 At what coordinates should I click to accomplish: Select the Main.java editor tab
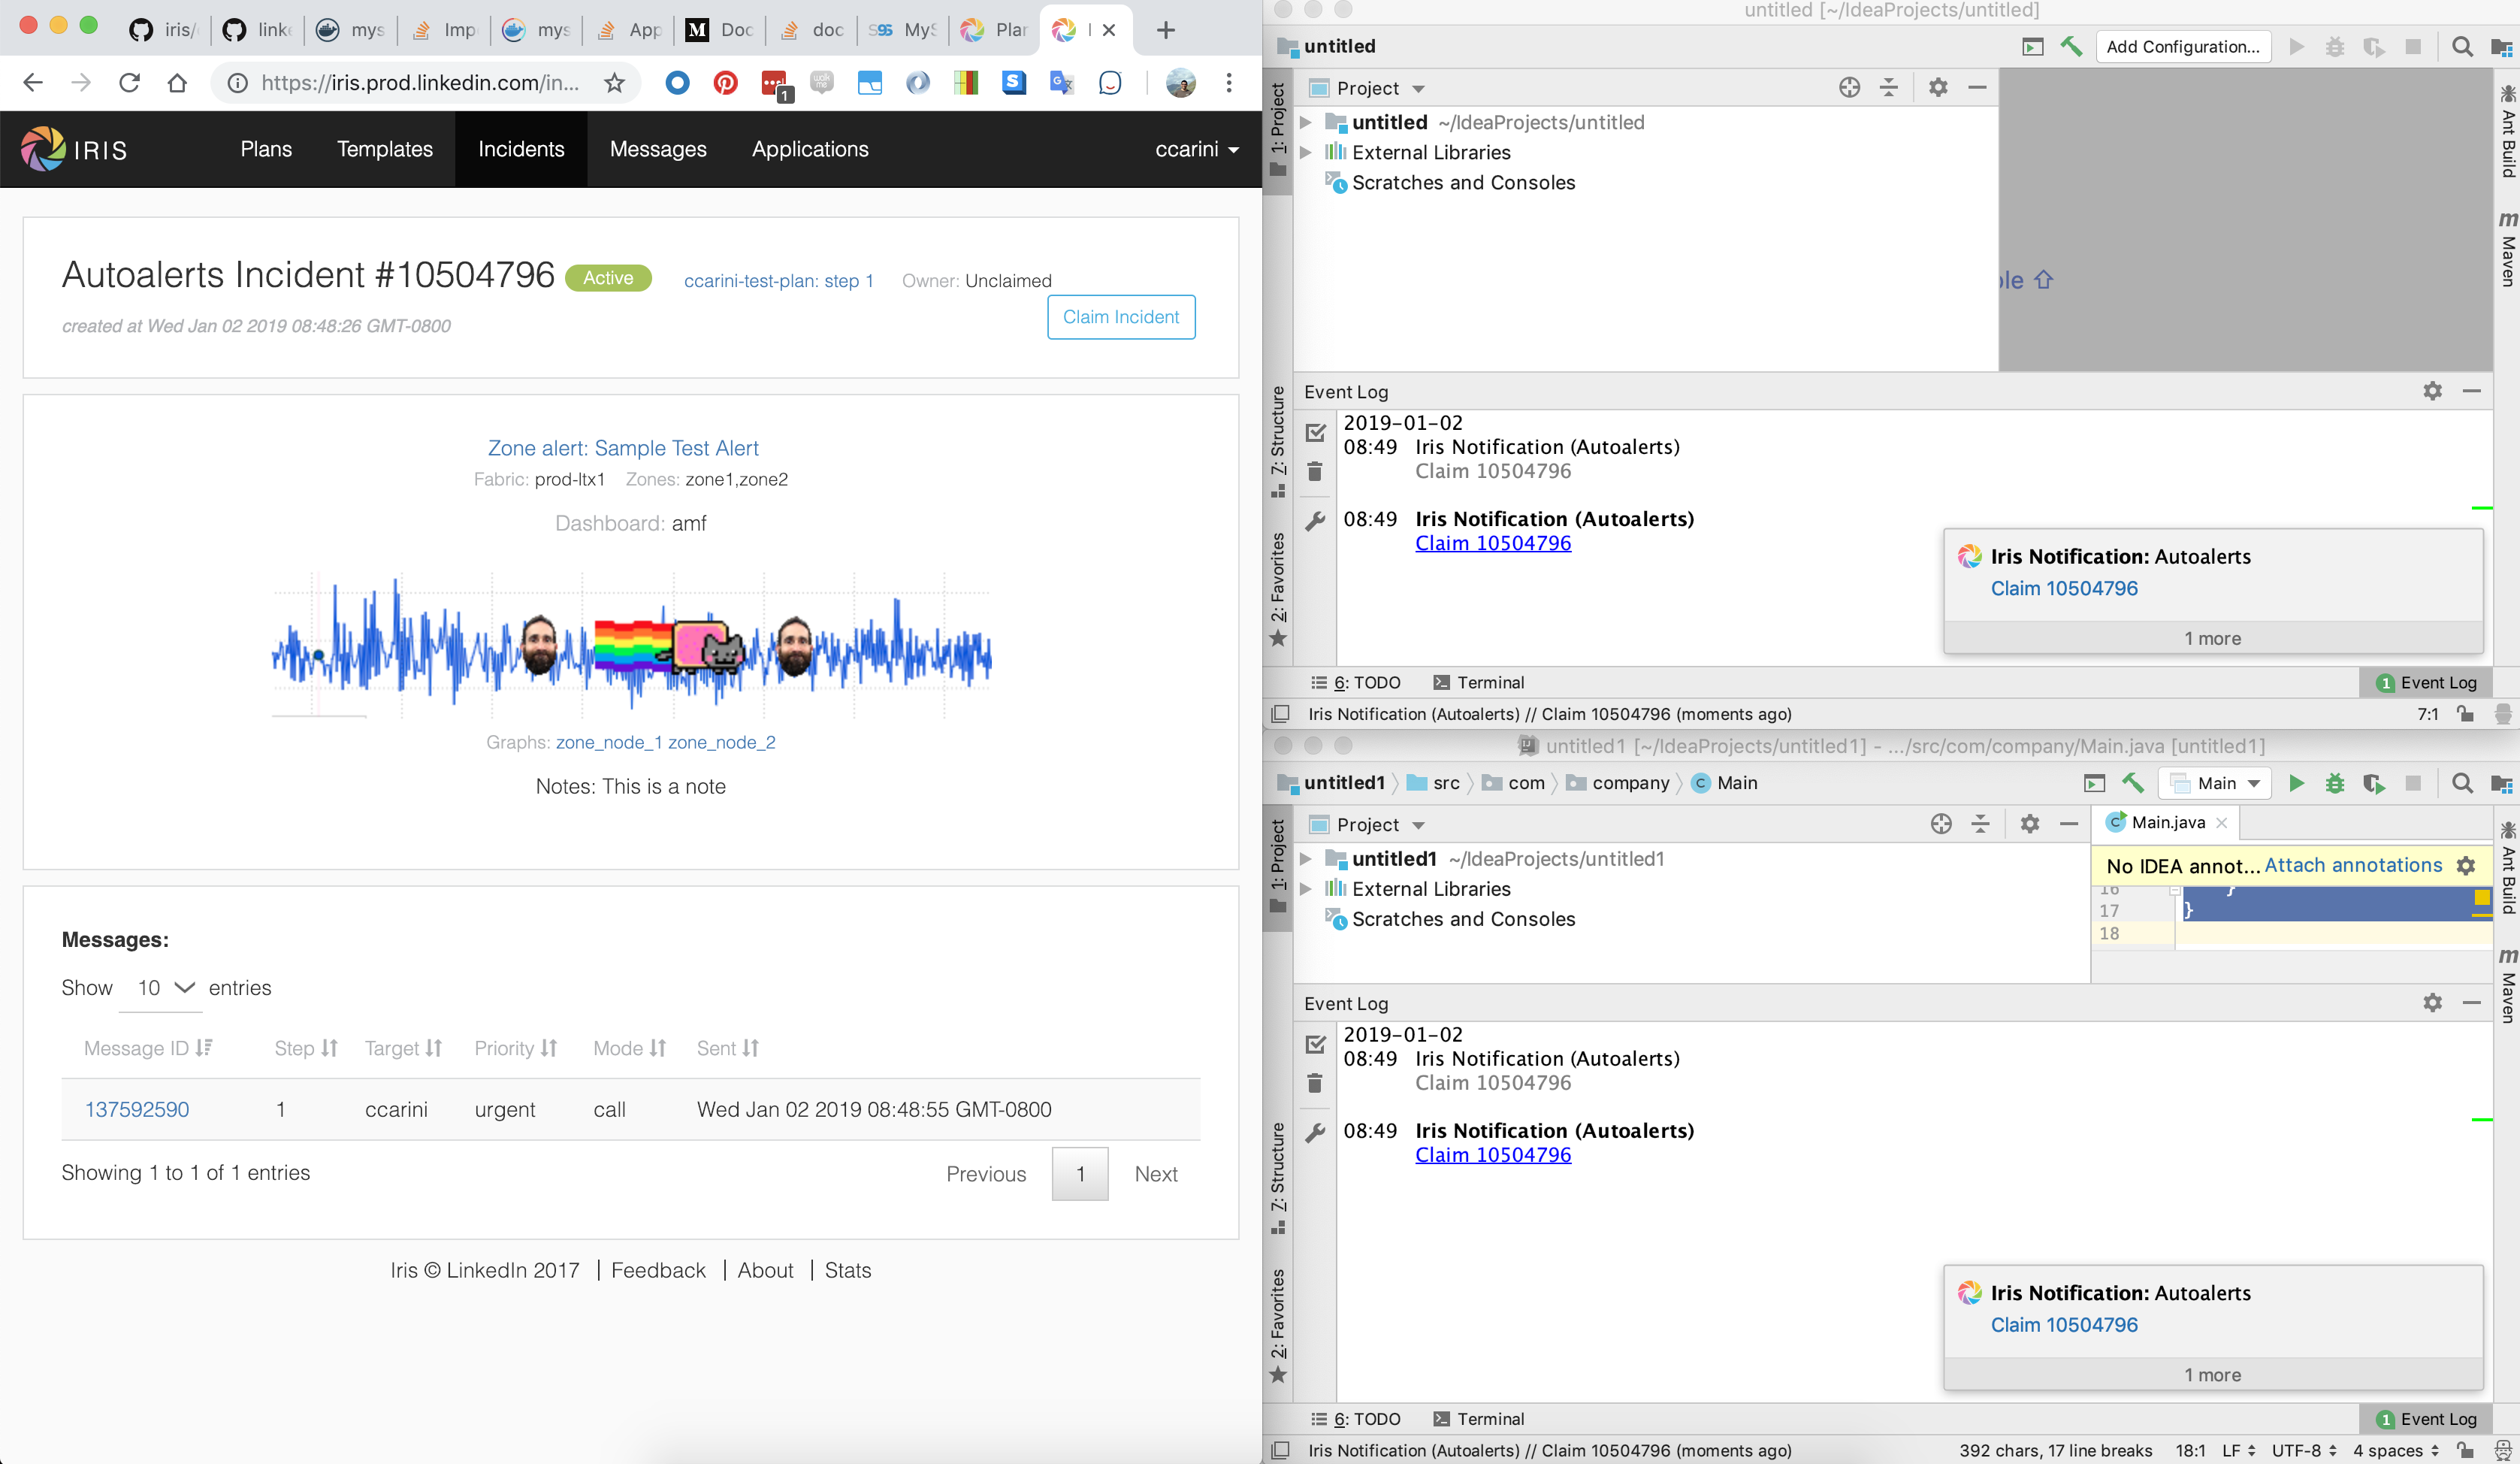pos(2165,822)
